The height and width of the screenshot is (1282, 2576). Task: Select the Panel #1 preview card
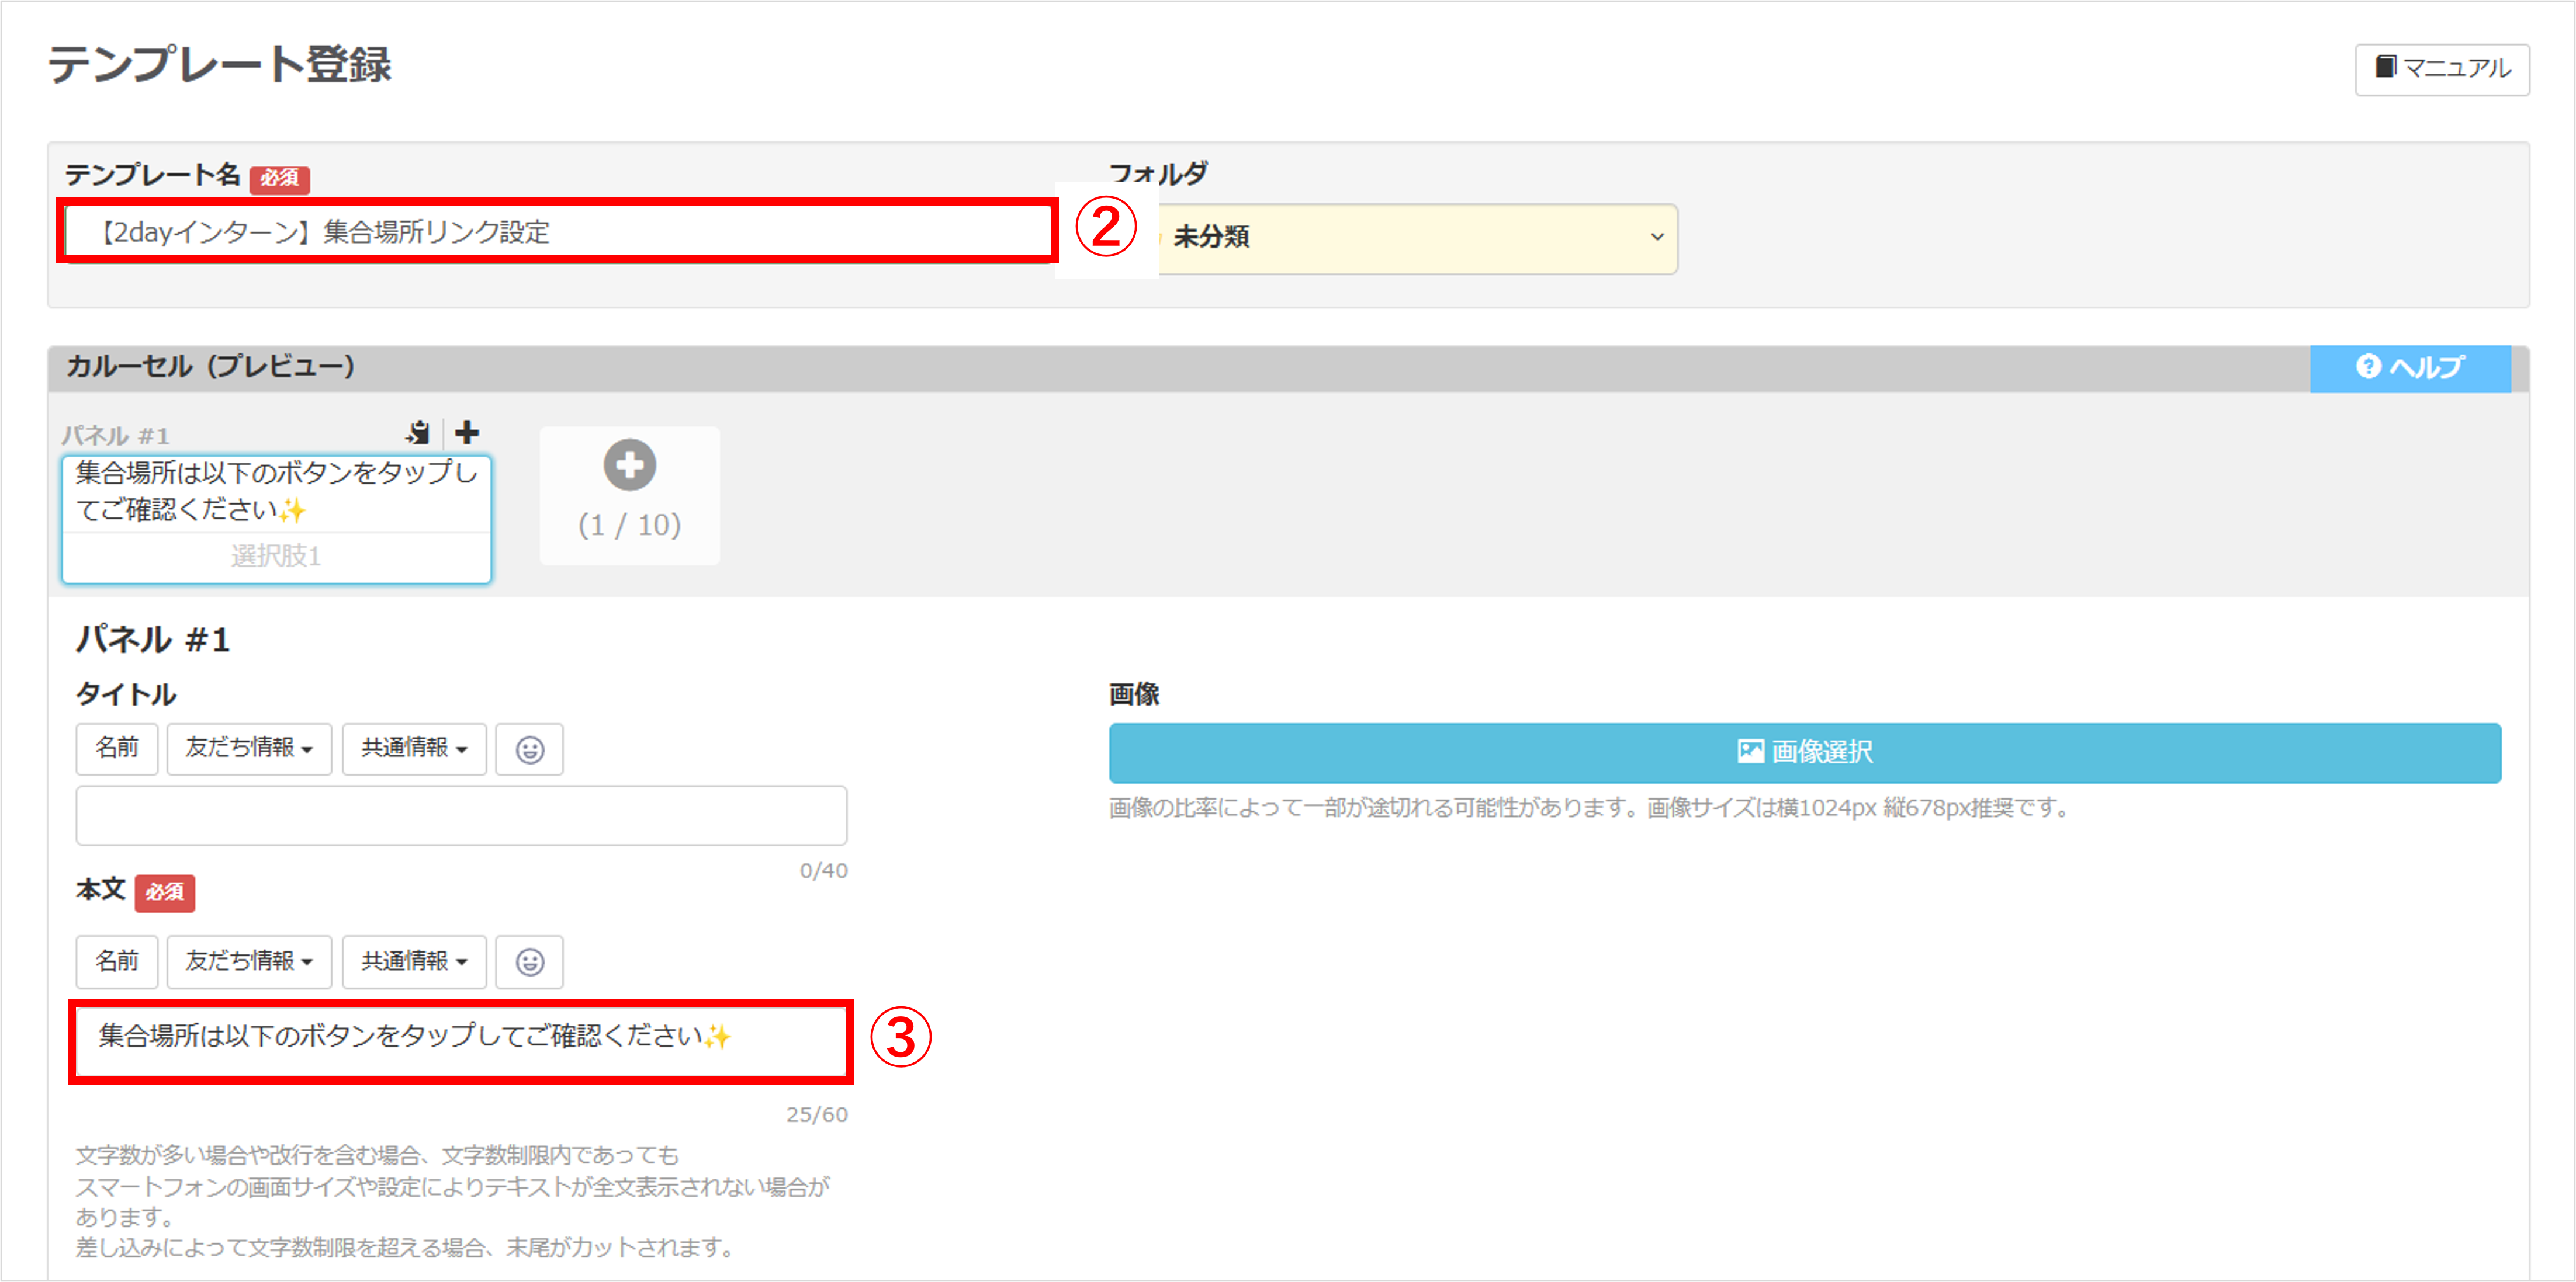[276, 492]
